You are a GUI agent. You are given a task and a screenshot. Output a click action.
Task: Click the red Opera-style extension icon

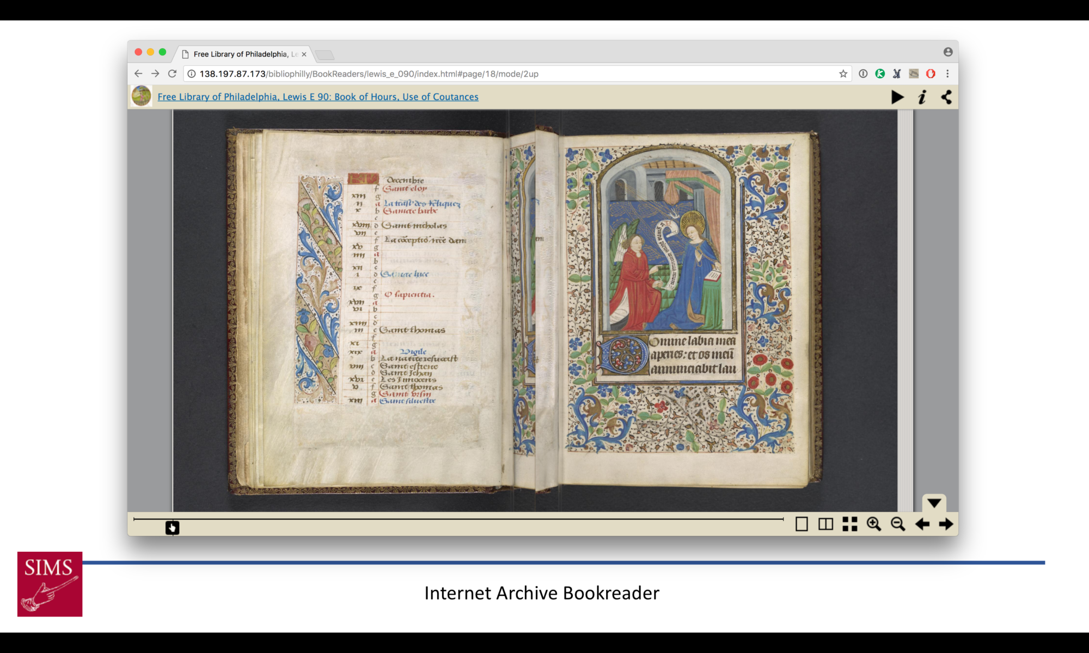[931, 73]
